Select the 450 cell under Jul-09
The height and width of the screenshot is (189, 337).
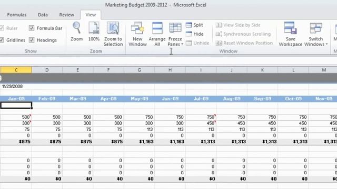pyautogui.click(x=201, y=123)
